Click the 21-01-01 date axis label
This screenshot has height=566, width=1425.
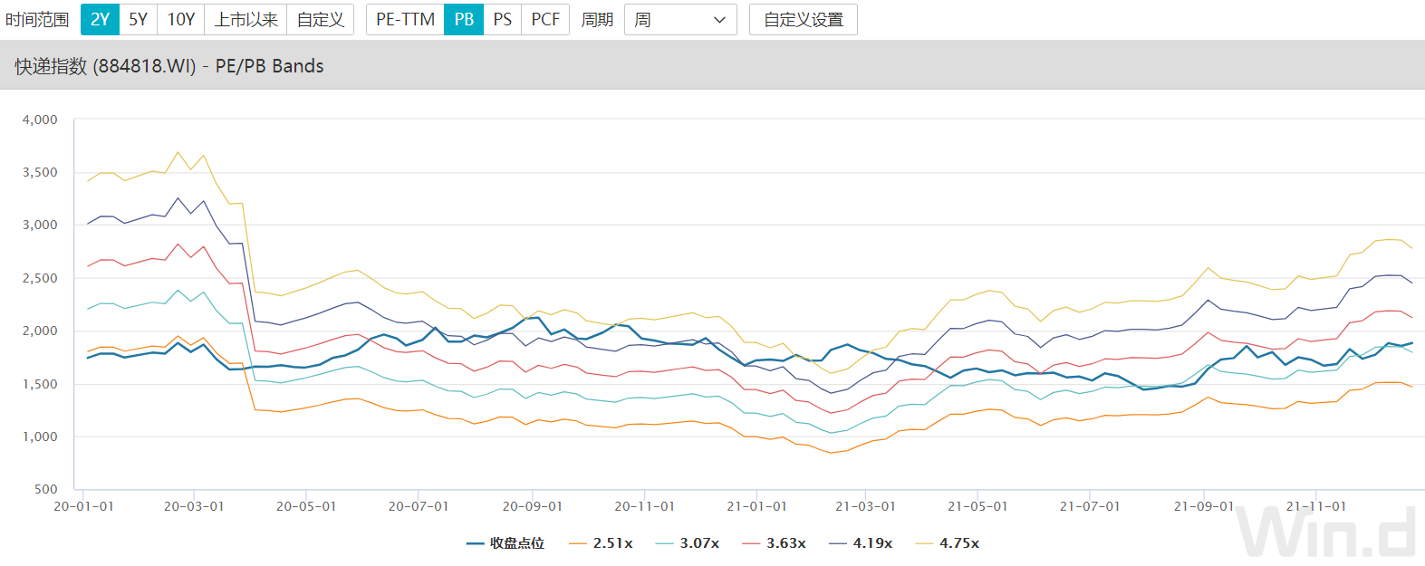tap(756, 506)
